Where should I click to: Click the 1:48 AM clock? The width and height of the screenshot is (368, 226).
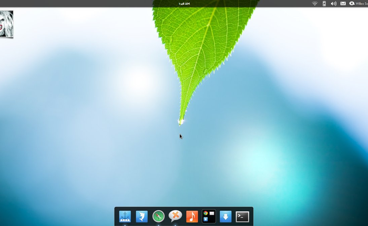[x=184, y=4]
